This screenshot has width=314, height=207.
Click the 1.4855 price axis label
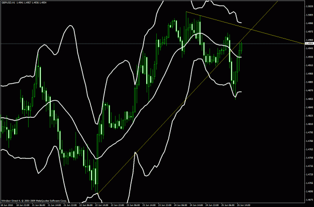tap(309, 99)
